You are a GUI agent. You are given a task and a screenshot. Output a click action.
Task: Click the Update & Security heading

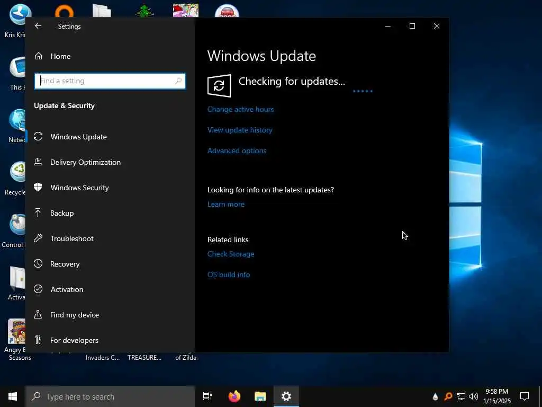point(64,105)
